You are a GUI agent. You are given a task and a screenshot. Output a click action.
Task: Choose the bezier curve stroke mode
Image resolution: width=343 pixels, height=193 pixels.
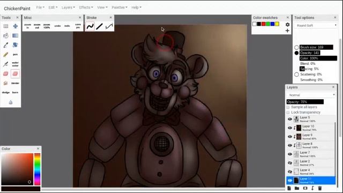click(x=109, y=26)
